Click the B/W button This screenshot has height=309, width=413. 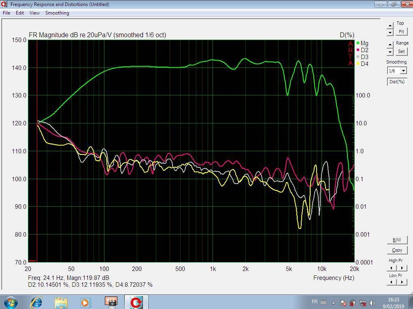point(397,240)
